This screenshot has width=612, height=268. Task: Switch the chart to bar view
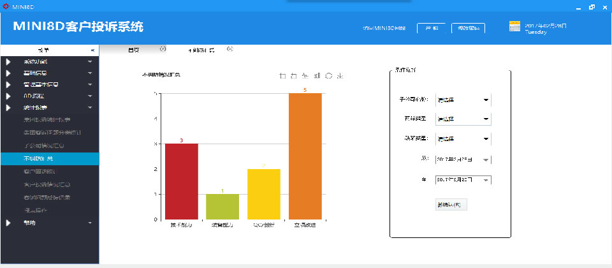(x=317, y=76)
